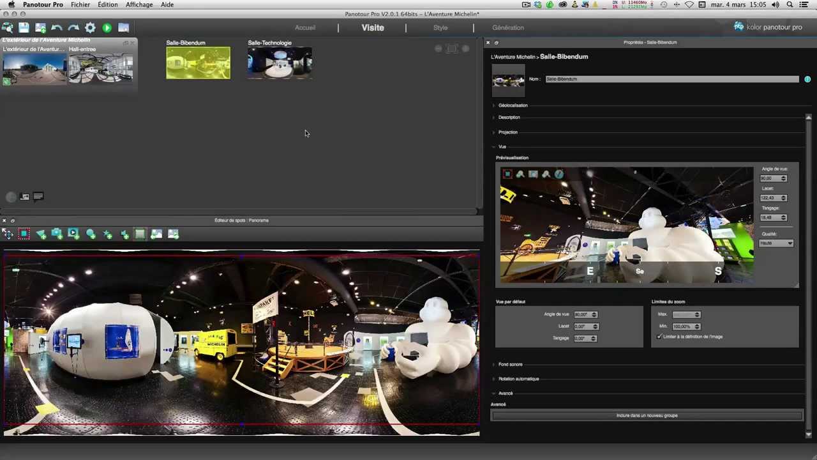Viewport: 817px width, 460px height.
Task: Switch to the Accueil tab
Action: coord(305,27)
